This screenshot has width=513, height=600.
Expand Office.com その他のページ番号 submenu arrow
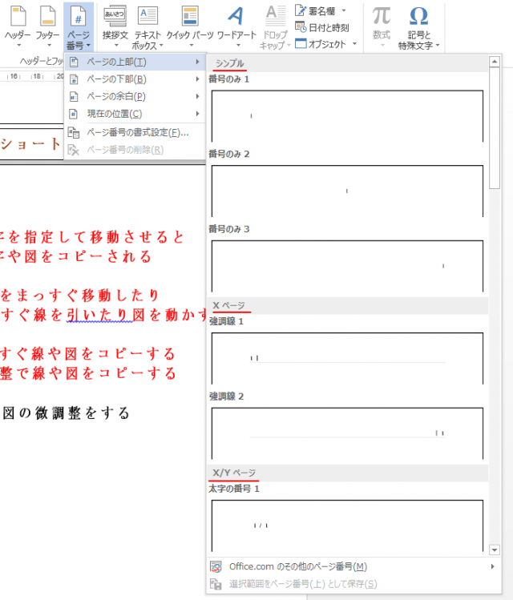coord(493,566)
